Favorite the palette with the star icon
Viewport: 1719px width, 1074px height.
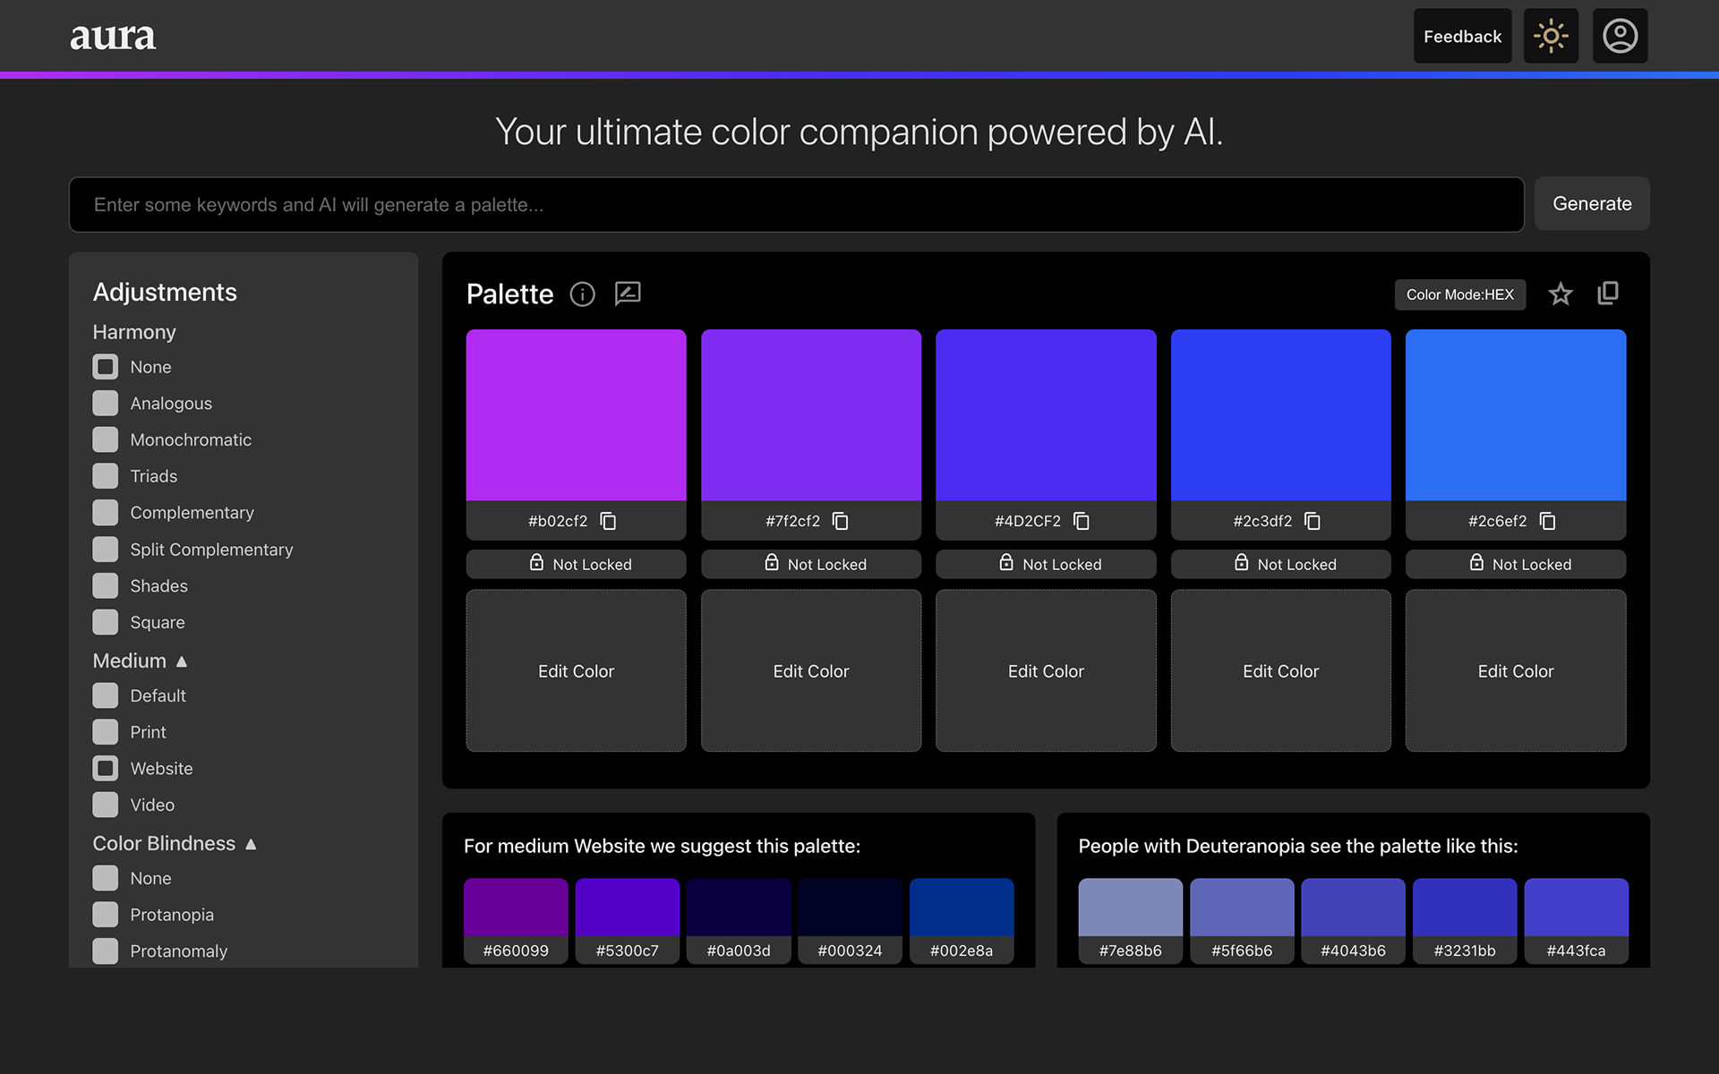[x=1561, y=294]
